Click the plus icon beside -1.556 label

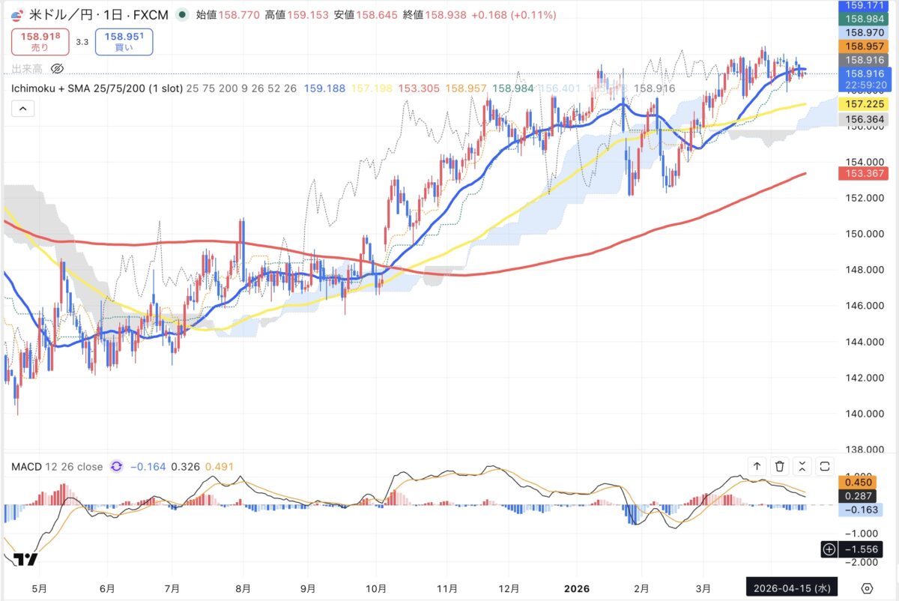(829, 549)
